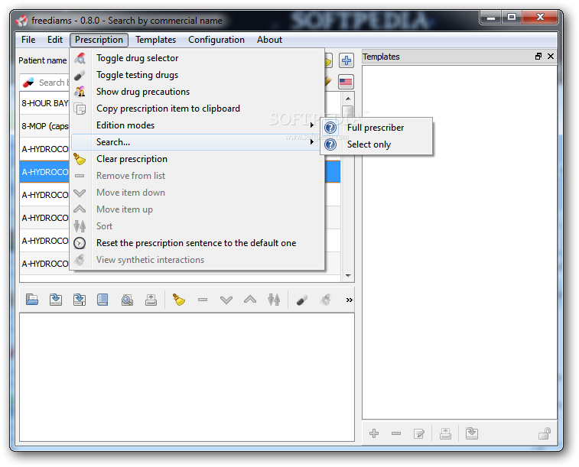Click the print preview magnifier icon

tap(127, 300)
